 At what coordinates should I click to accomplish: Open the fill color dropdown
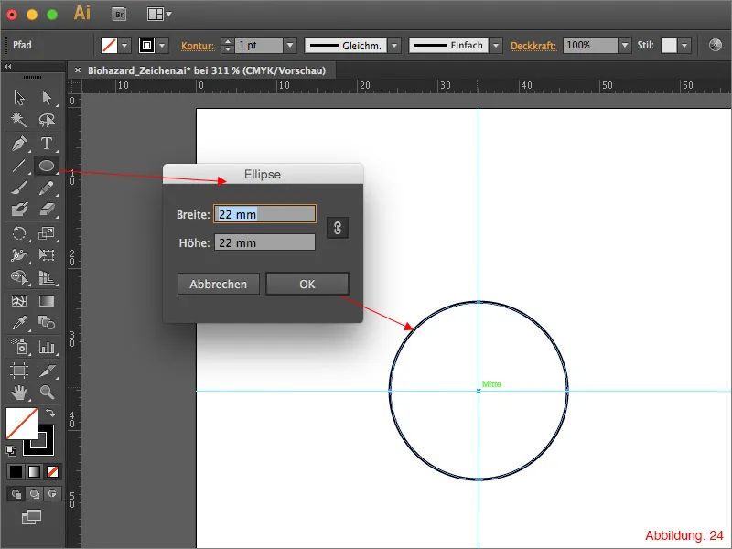[124, 46]
